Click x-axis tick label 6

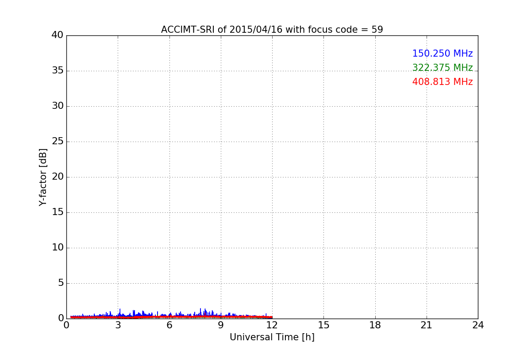click(169, 325)
